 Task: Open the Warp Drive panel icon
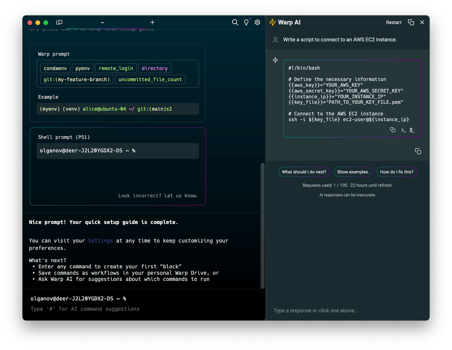(59, 22)
